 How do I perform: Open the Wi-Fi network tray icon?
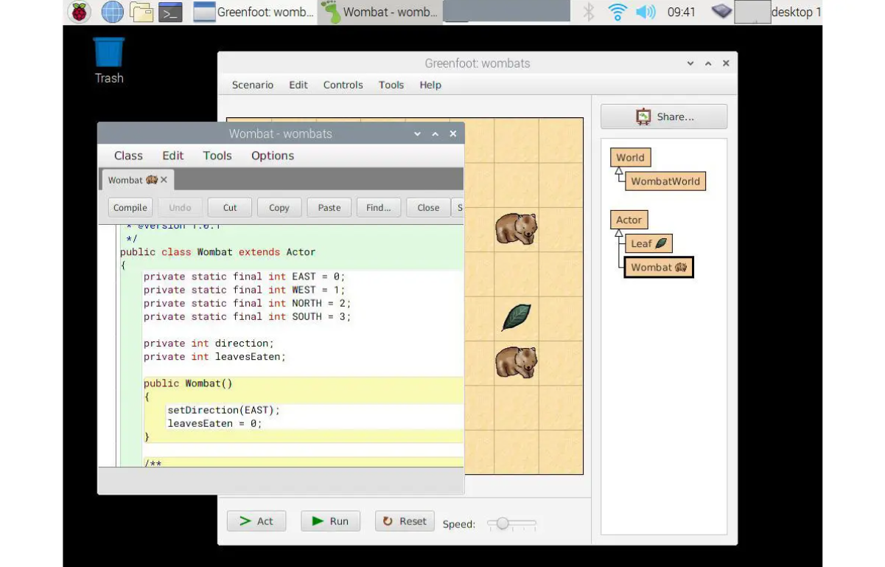pos(618,12)
